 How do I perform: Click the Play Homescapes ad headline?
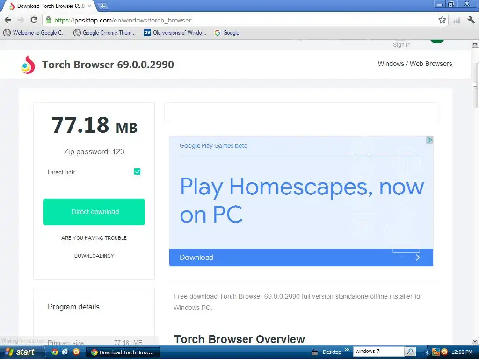302,200
